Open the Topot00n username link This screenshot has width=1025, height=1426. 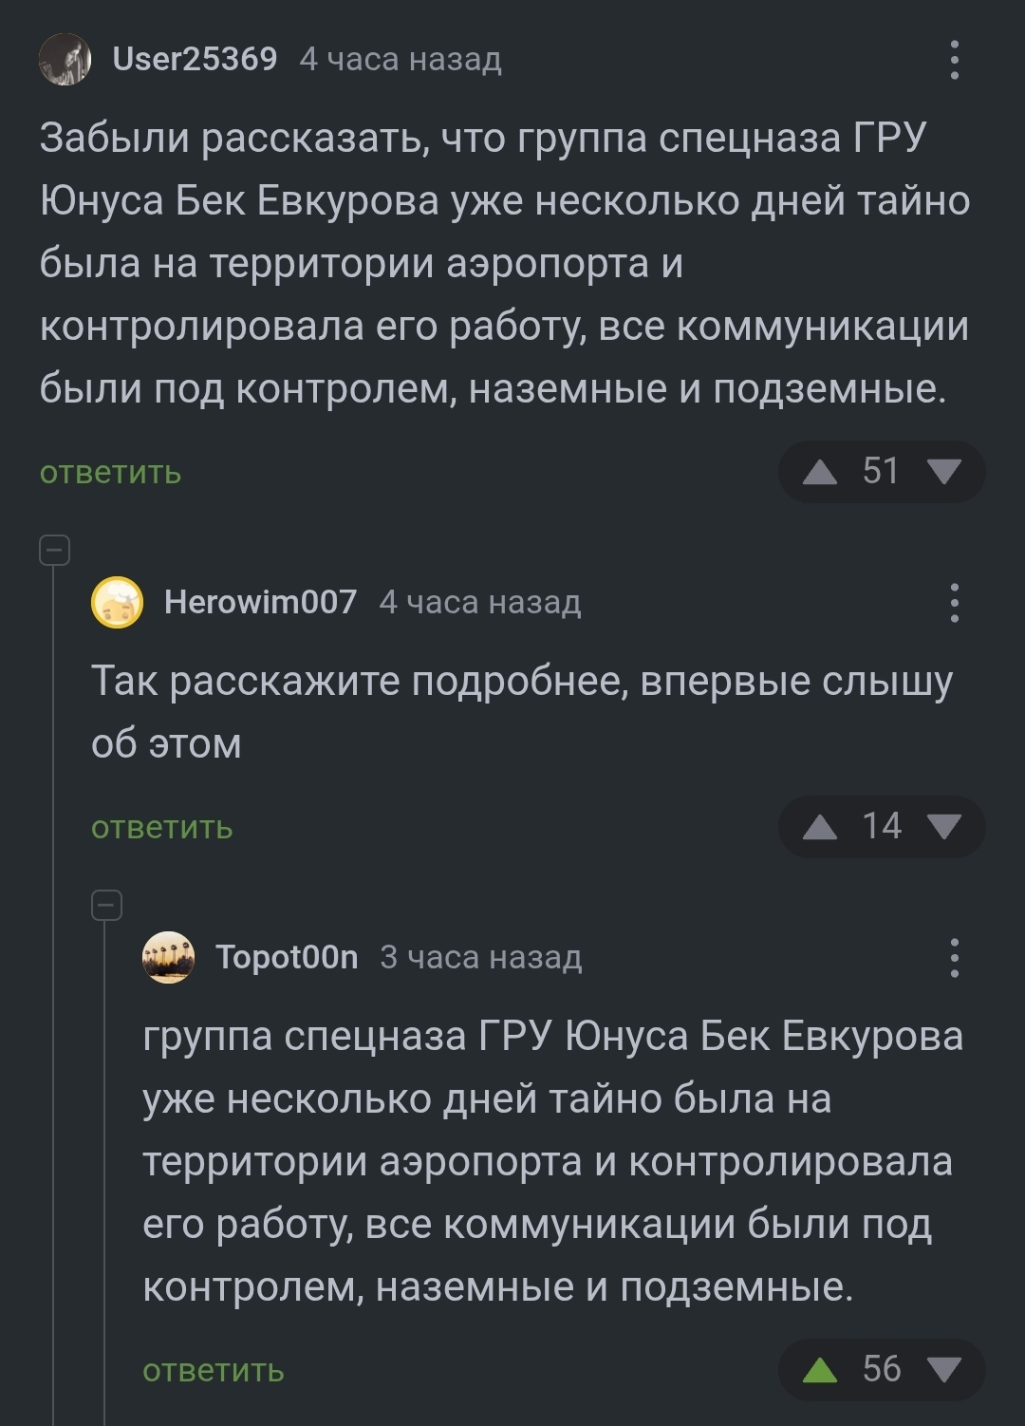click(x=287, y=957)
